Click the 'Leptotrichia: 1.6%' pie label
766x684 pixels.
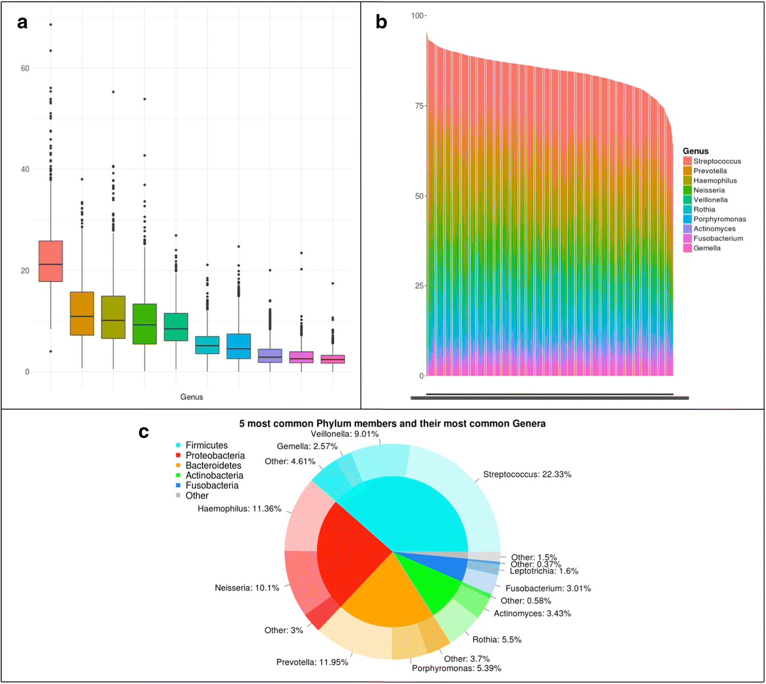544,571
